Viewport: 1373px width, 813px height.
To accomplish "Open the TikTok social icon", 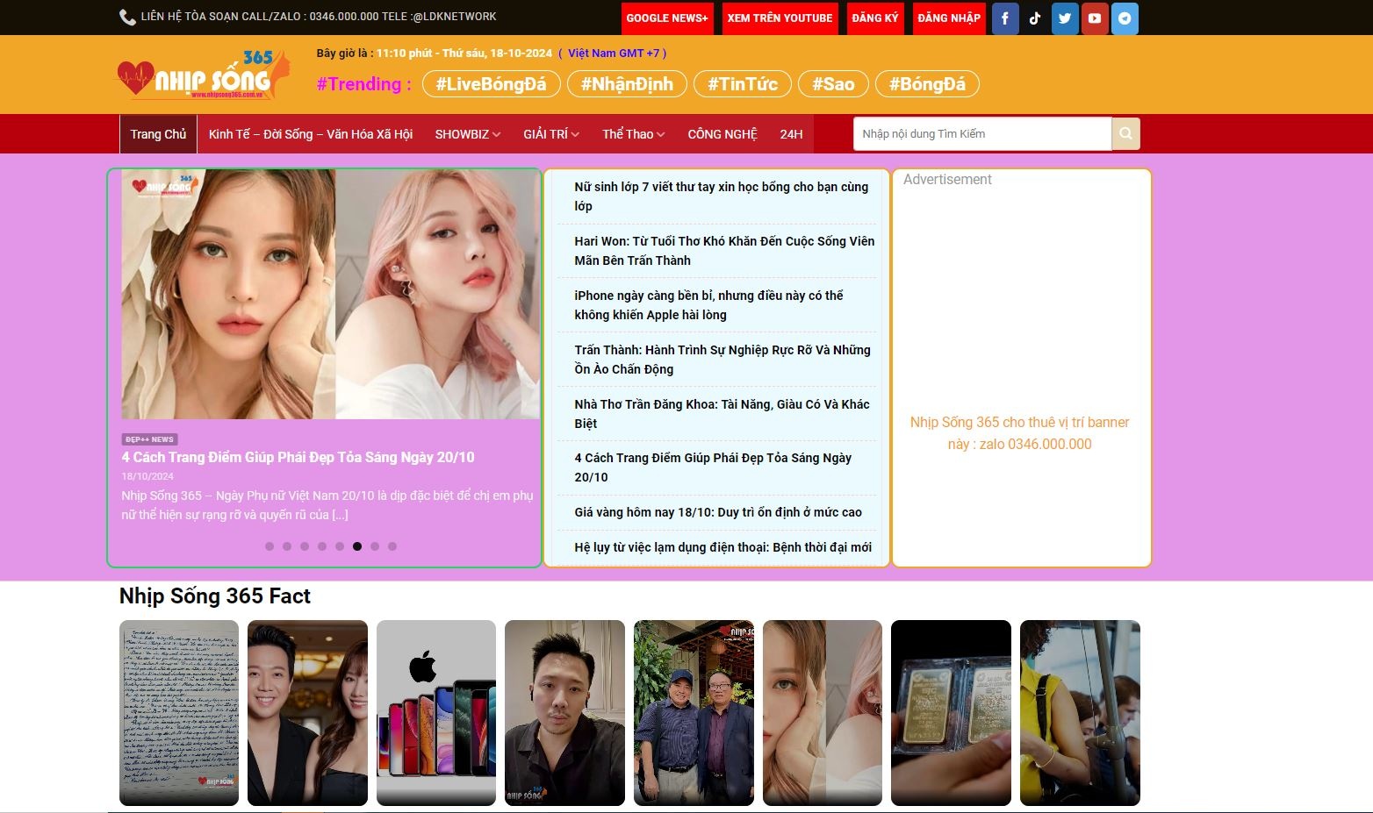I will point(1035,18).
